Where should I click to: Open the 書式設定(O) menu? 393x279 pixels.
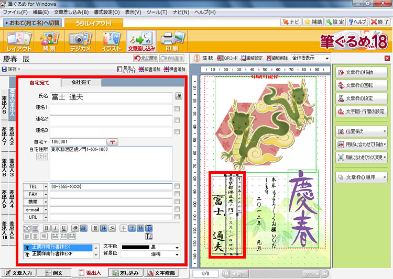[106, 12]
